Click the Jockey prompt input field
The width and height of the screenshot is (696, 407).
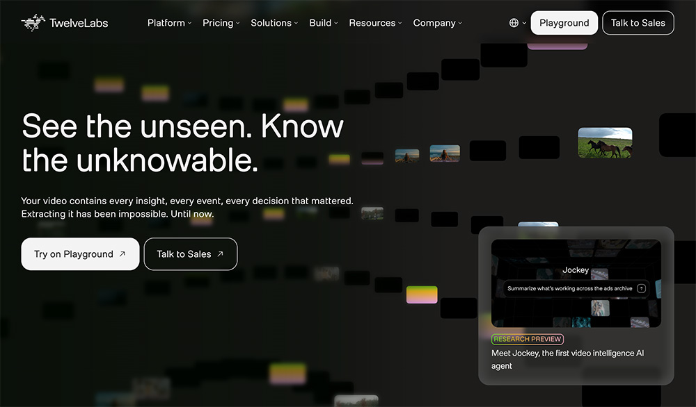pyautogui.click(x=576, y=288)
